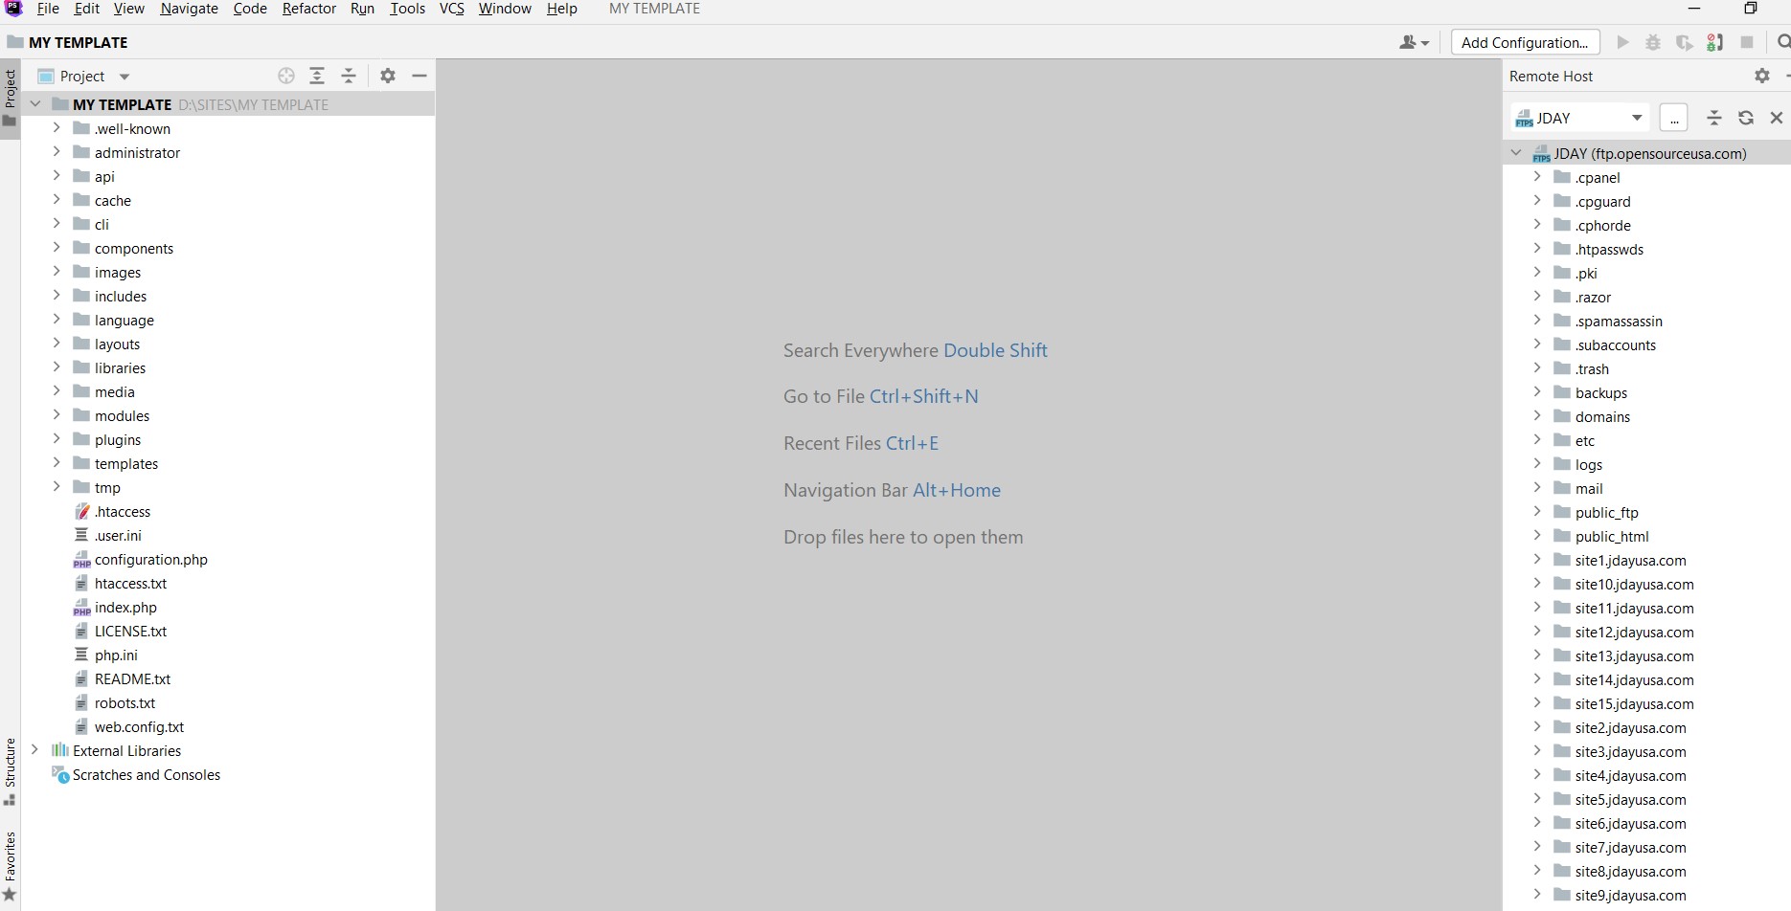Expand the public_html remote folder
1791x911 pixels.
coord(1537,536)
